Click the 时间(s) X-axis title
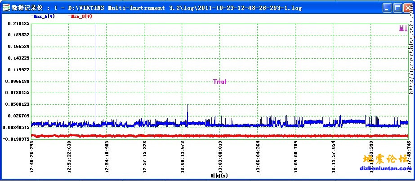The height and width of the screenshot is (181, 415). pos(219,176)
